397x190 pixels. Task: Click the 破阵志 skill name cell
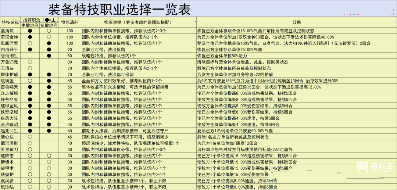(x=10, y=156)
